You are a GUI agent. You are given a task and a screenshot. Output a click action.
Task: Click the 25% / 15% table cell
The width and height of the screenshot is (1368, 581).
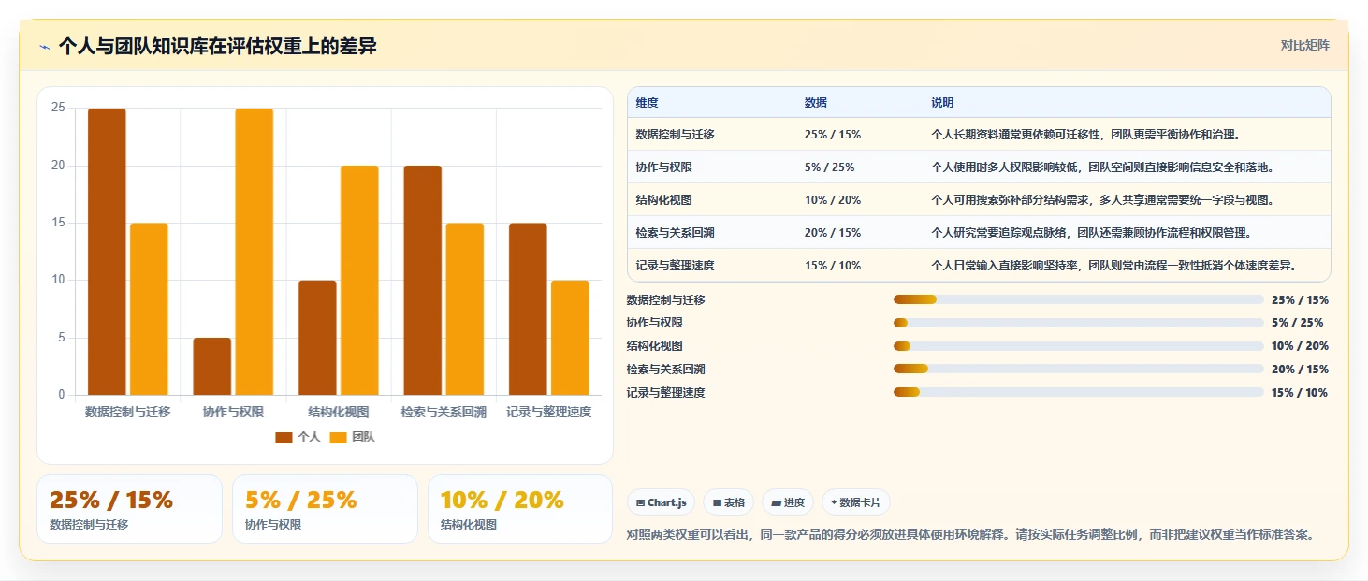point(833,135)
